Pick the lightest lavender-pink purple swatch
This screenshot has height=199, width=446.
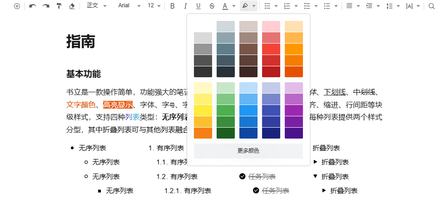point(294,88)
